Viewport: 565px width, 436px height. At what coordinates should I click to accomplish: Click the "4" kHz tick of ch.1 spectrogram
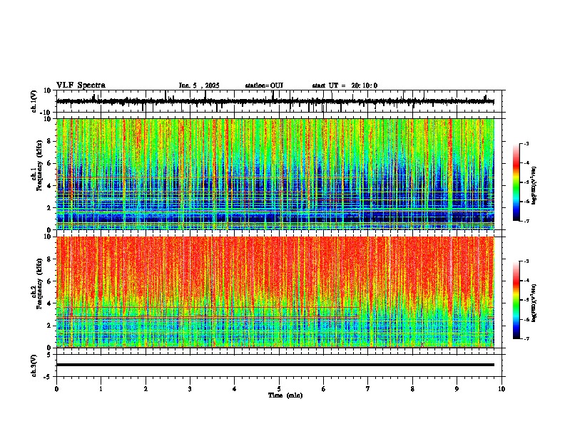(x=49, y=186)
